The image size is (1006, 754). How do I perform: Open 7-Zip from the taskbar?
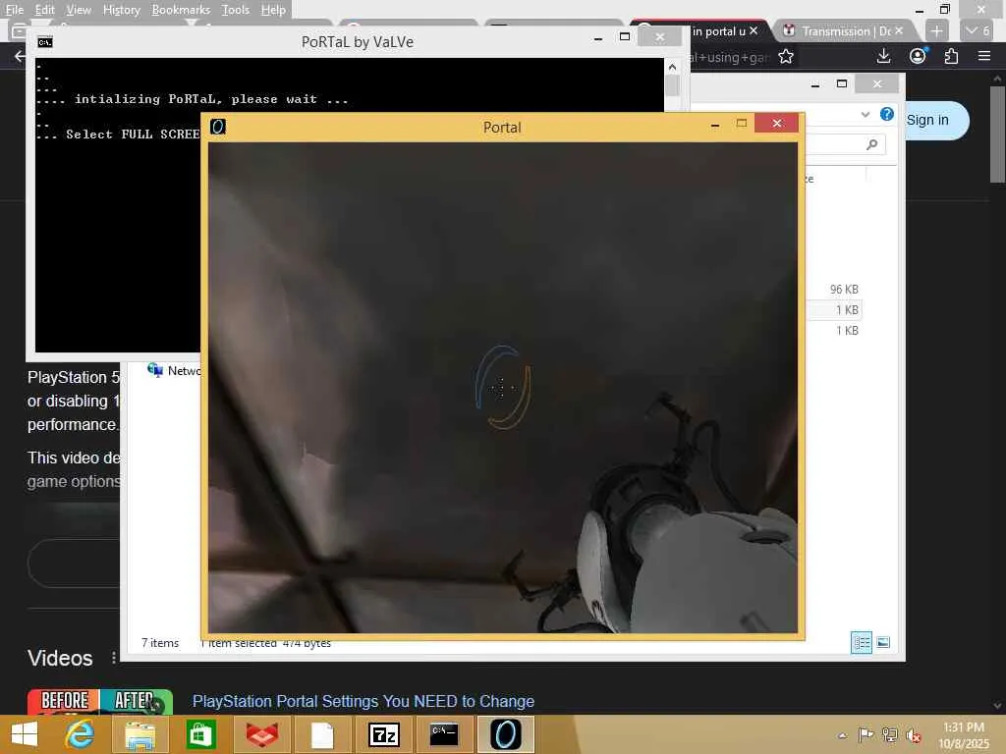pos(384,734)
